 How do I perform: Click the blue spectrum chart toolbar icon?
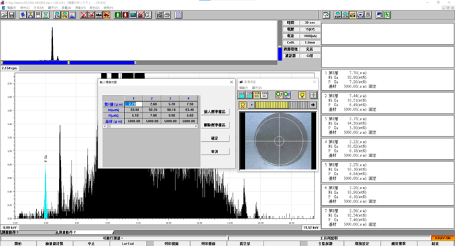(72, 15)
